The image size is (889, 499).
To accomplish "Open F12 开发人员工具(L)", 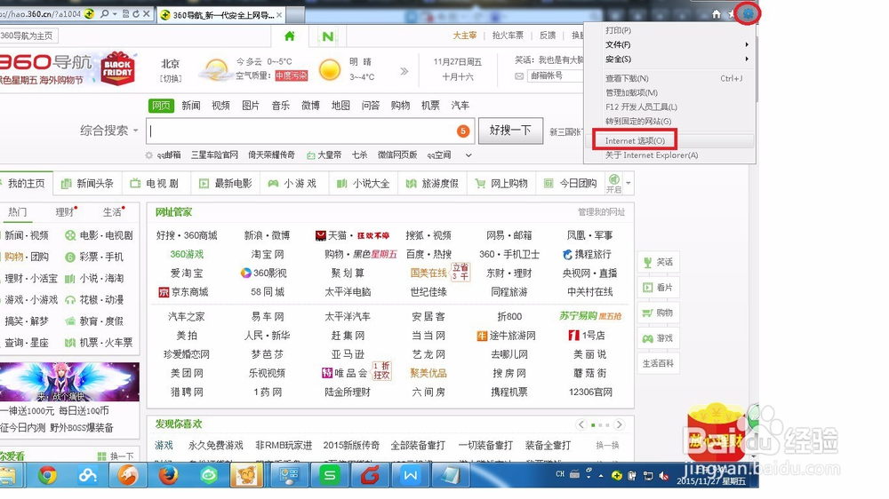I will [641, 107].
